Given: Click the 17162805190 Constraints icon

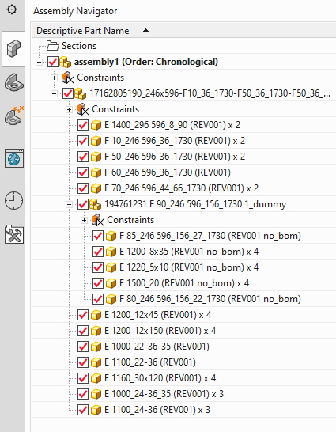Looking at the screenshot, I should [x=82, y=109].
